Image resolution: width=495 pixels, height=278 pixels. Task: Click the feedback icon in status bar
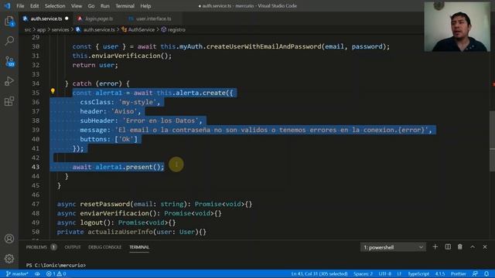pyautogui.click(x=475, y=273)
